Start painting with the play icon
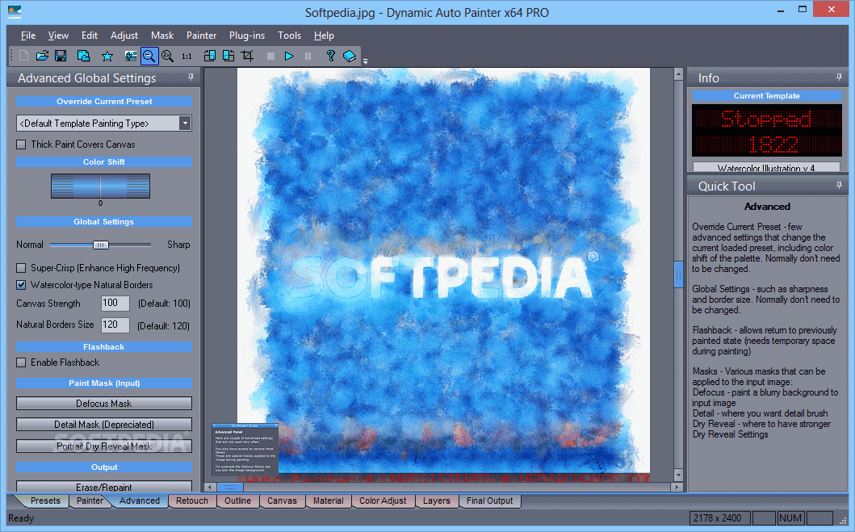 (289, 56)
